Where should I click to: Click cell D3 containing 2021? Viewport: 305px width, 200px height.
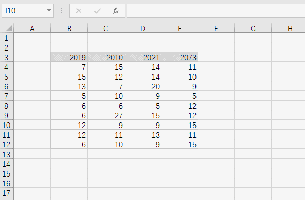pos(143,57)
